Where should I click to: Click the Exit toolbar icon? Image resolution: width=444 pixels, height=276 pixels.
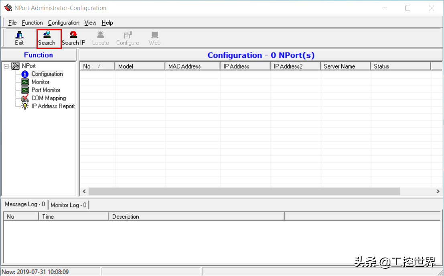pyautogui.click(x=19, y=38)
